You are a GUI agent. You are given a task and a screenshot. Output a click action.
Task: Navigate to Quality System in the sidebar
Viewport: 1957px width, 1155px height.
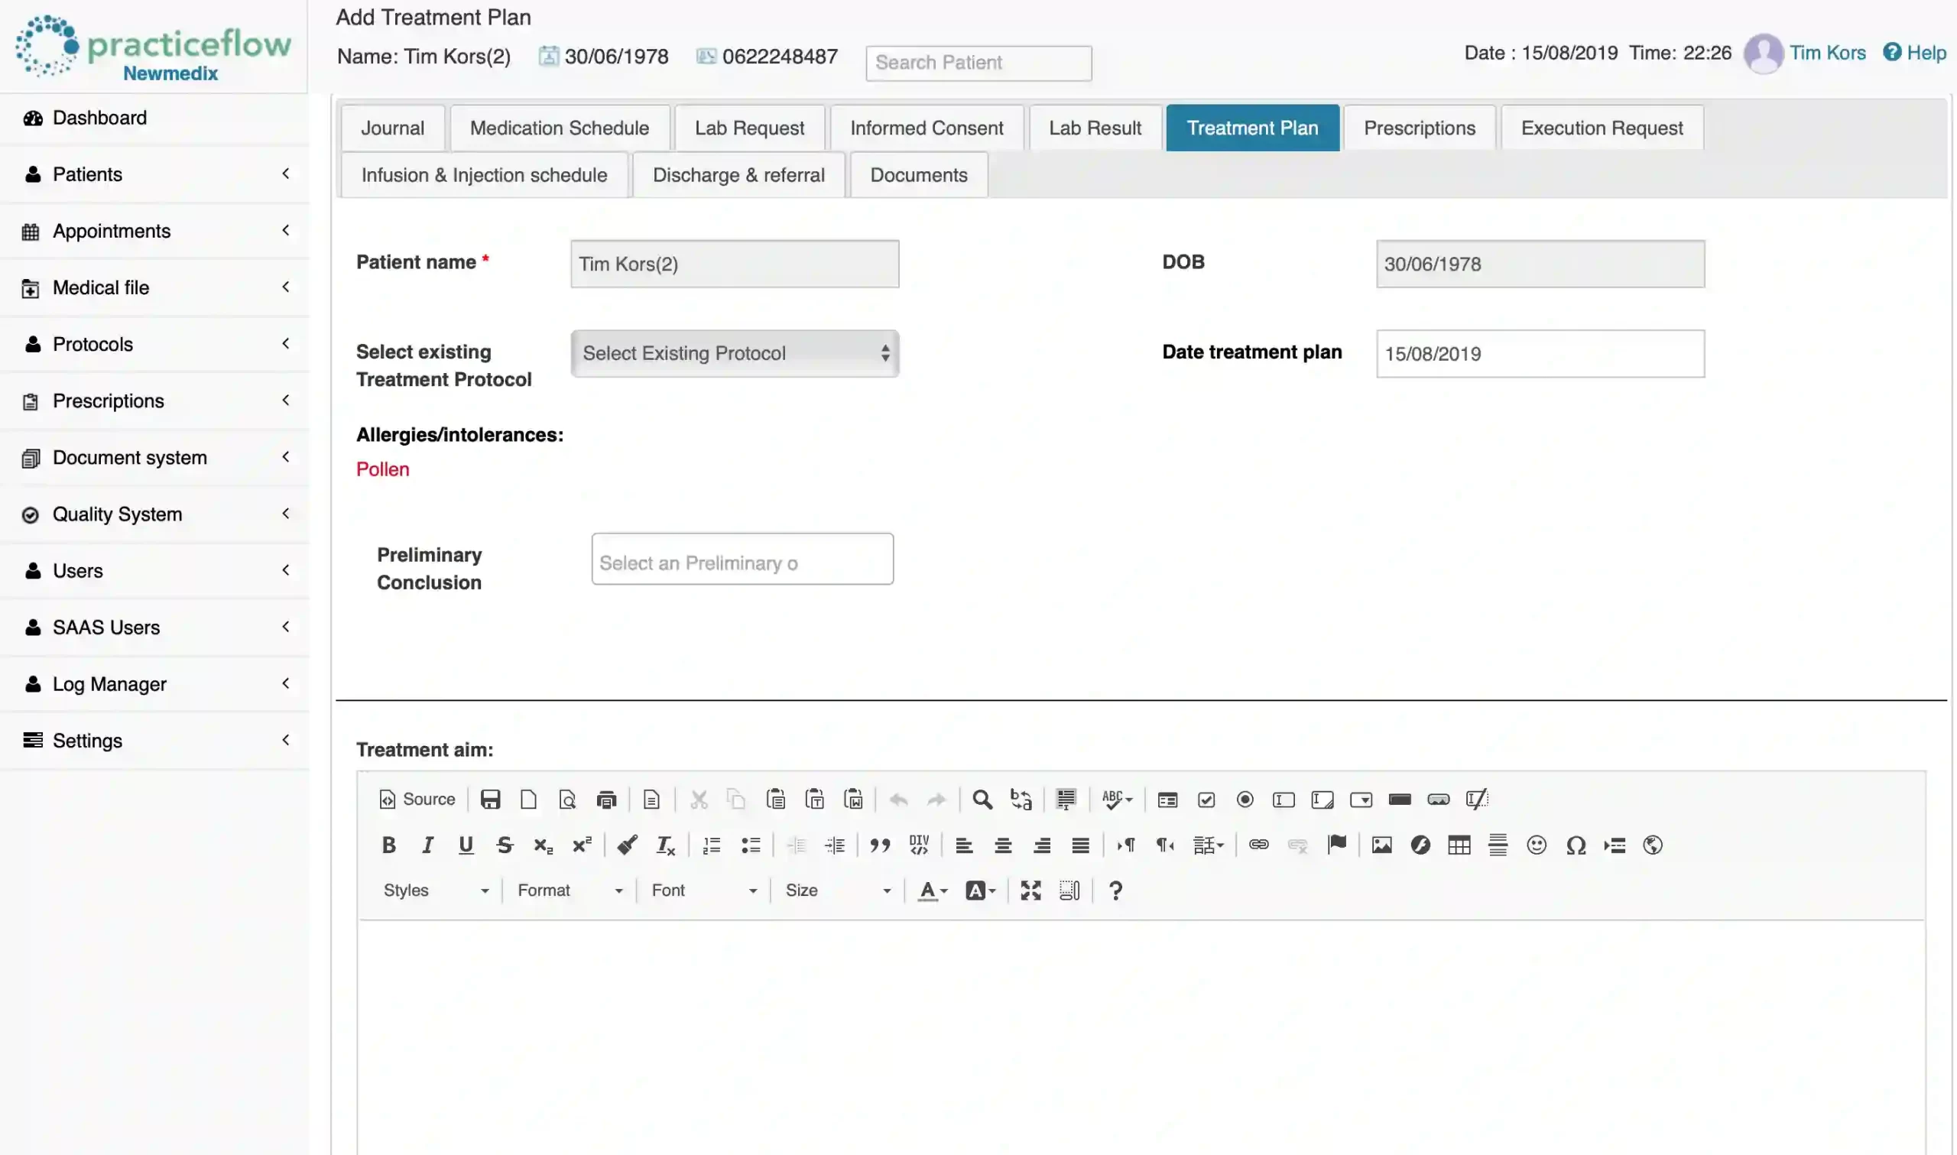coord(116,514)
